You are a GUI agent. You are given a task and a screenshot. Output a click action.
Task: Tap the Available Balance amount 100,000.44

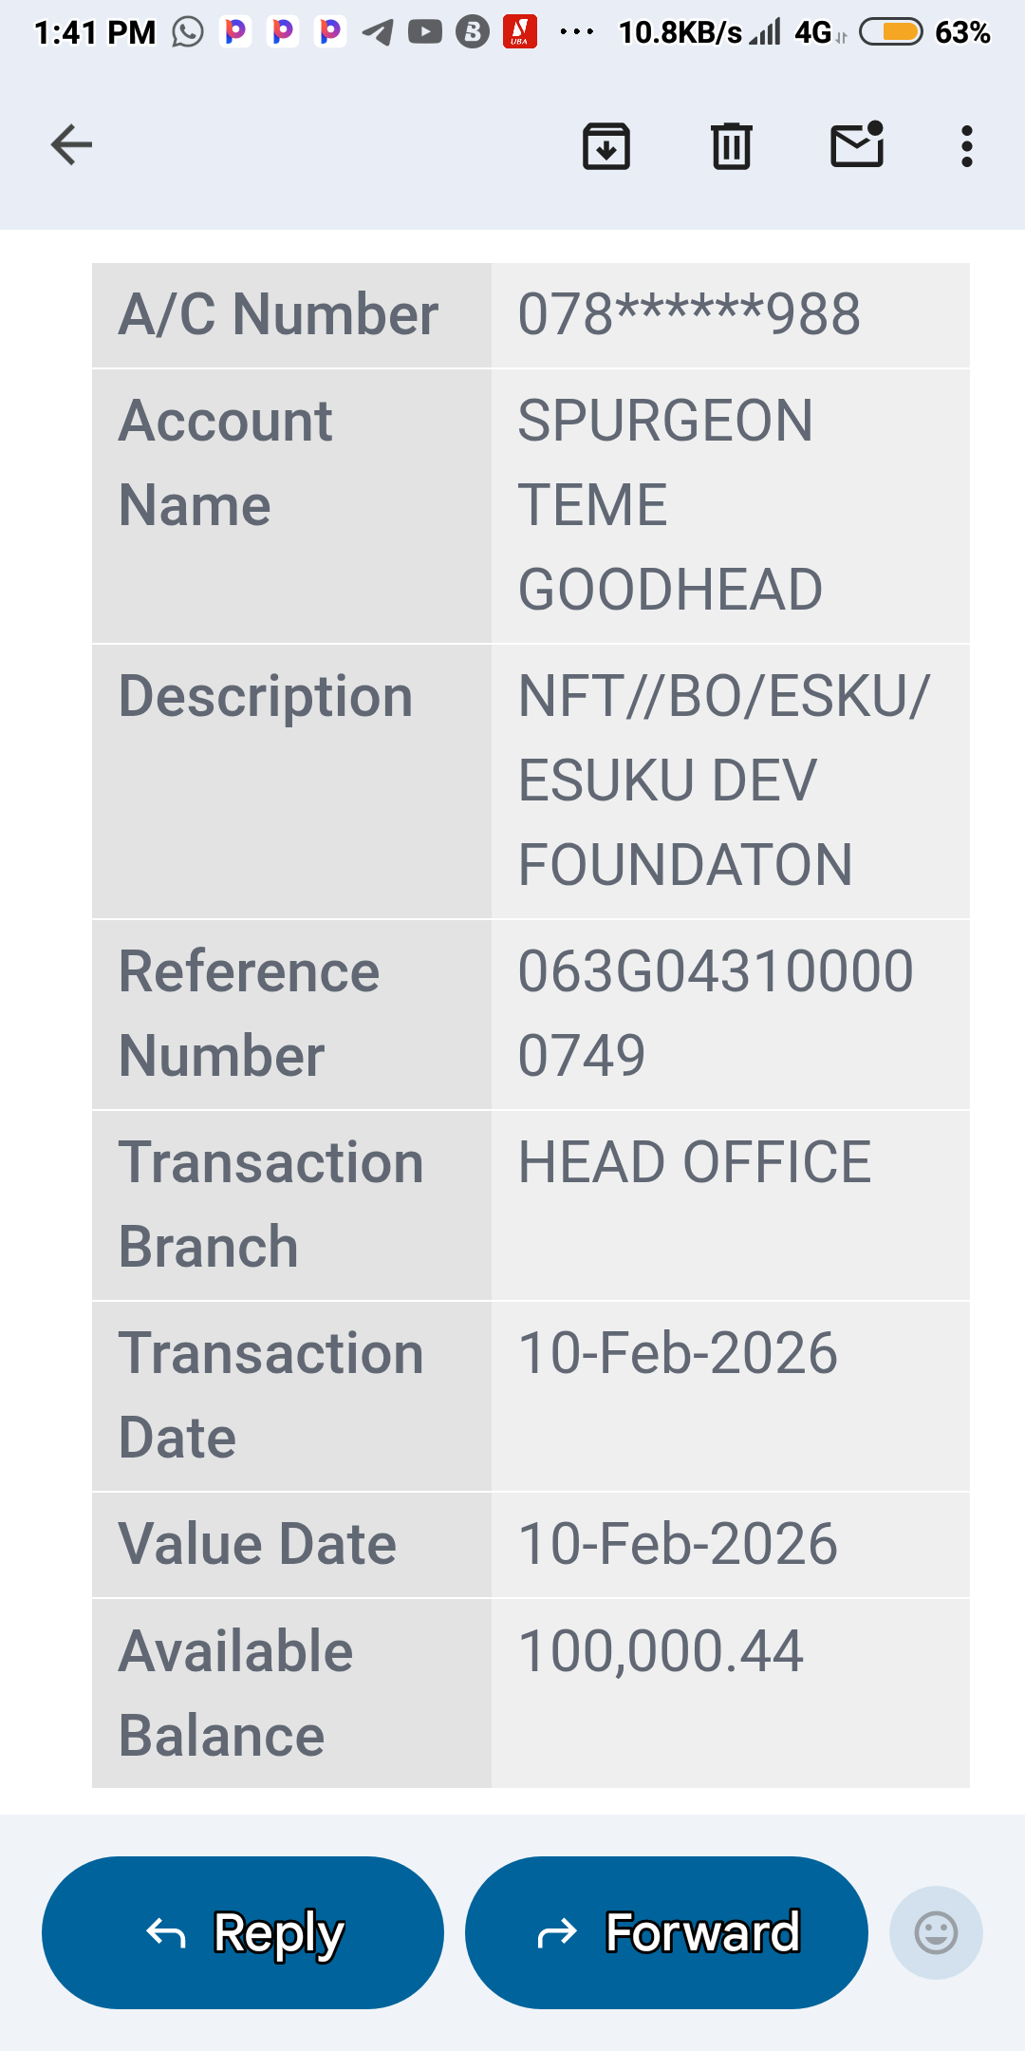pos(661,1651)
